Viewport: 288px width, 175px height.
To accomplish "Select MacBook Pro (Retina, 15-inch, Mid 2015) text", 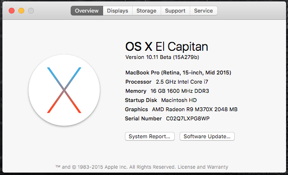I will pyautogui.click(x=178, y=73).
